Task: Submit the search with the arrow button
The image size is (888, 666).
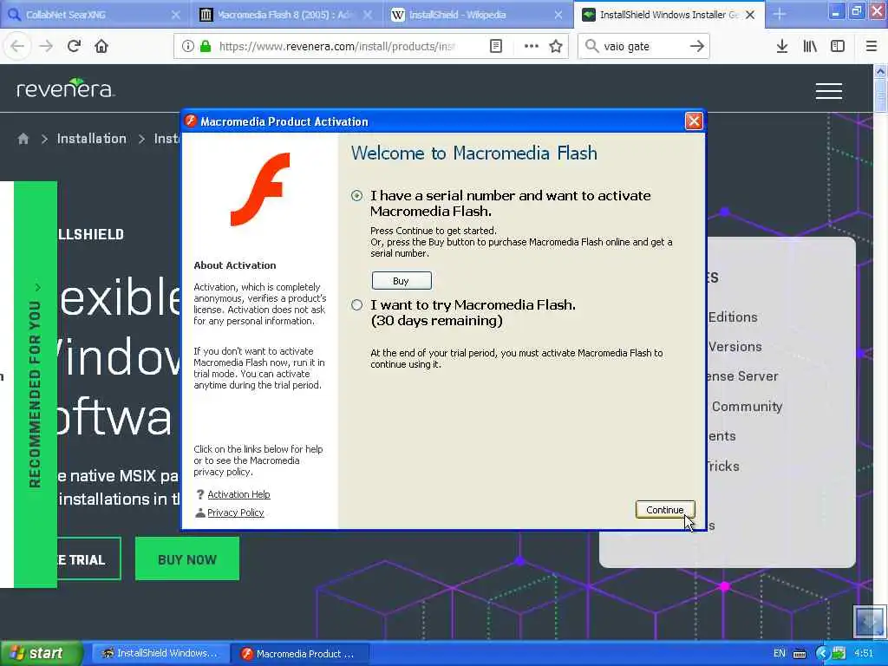Action: [696, 46]
